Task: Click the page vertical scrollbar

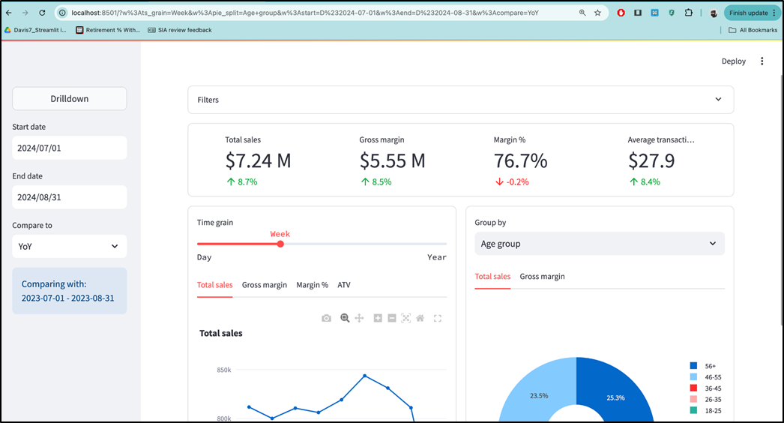Action: (781, 200)
